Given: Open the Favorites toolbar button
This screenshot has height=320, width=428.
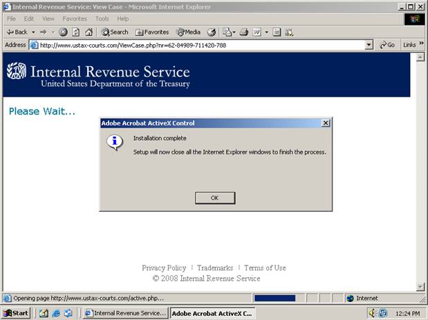Looking at the screenshot, I should pos(151,32).
